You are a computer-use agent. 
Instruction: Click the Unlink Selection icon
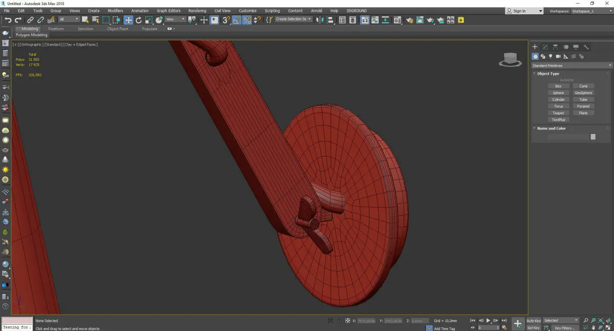click(40, 20)
